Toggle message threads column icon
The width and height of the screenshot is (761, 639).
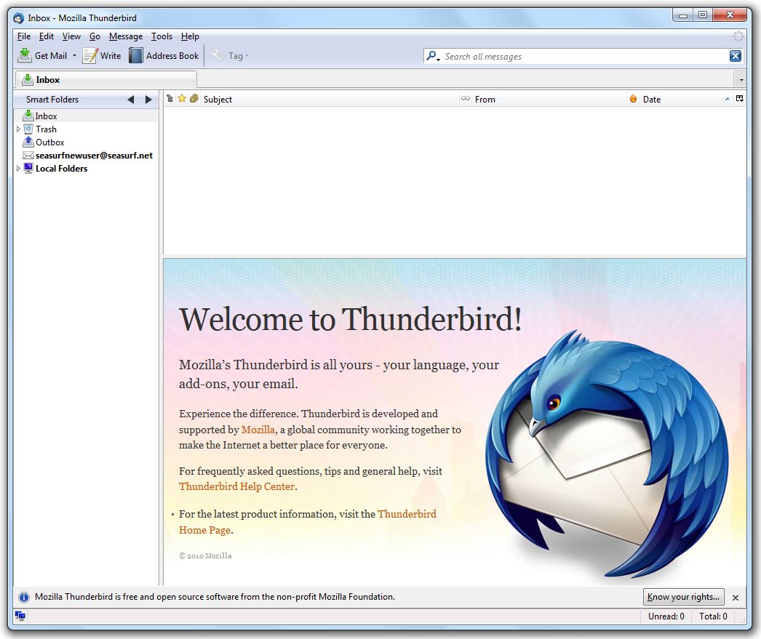(170, 99)
